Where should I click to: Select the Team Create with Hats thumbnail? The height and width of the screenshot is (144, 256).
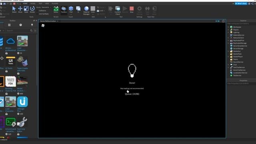(22, 61)
